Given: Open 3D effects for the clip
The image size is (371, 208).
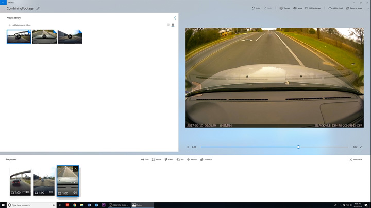Looking at the screenshot, I should pos(206,160).
